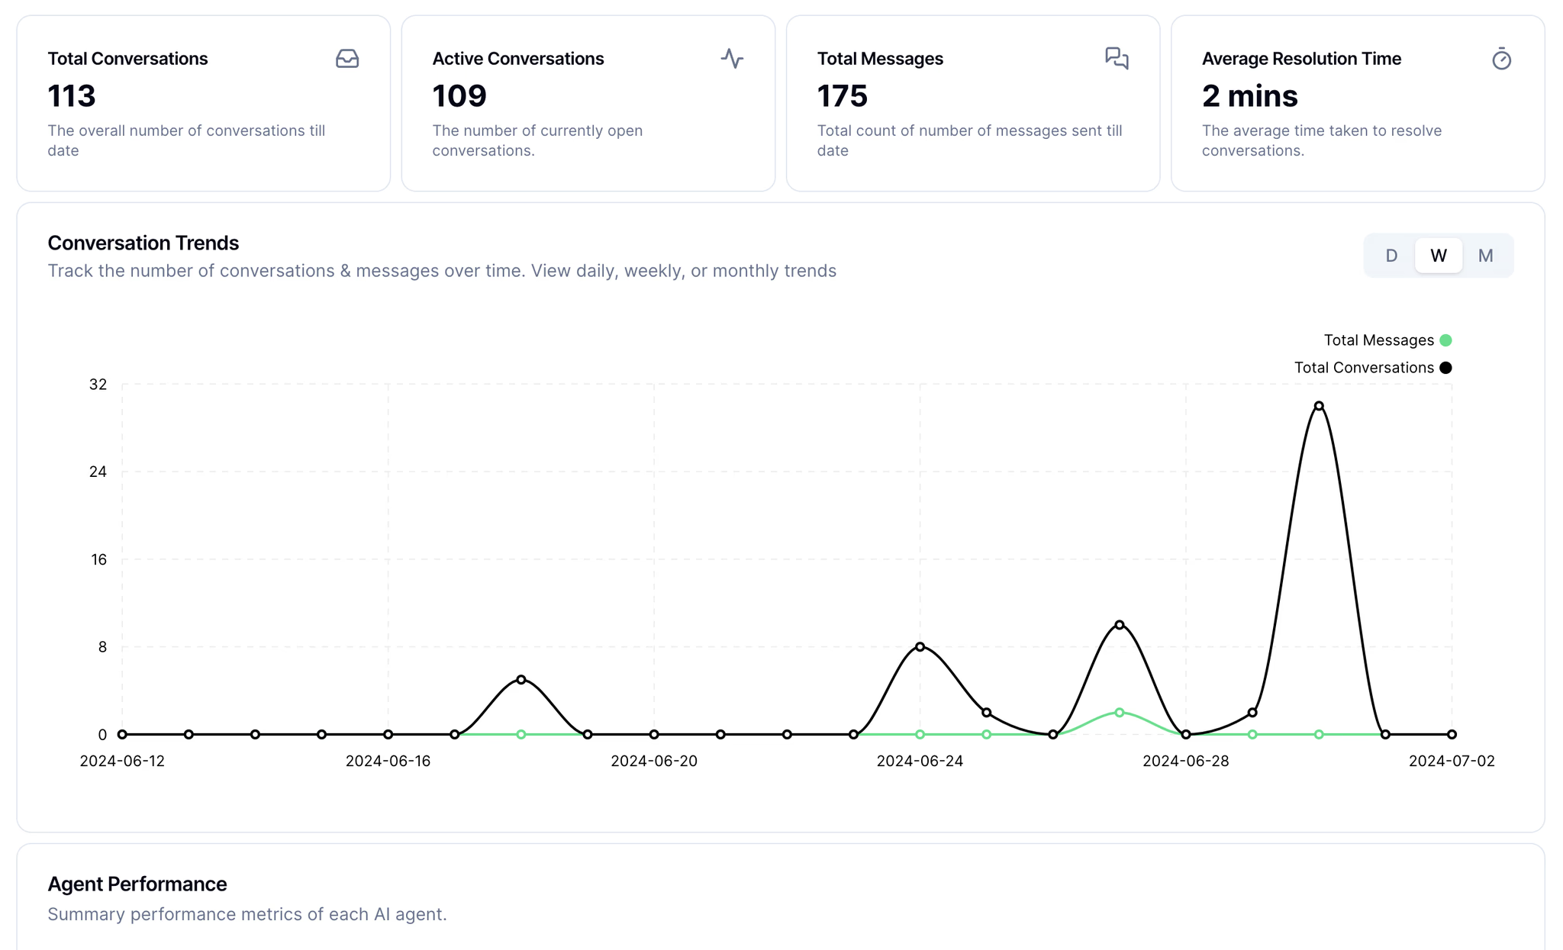Click the green data point at message peak
The height and width of the screenshot is (950, 1563).
pos(1120,713)
